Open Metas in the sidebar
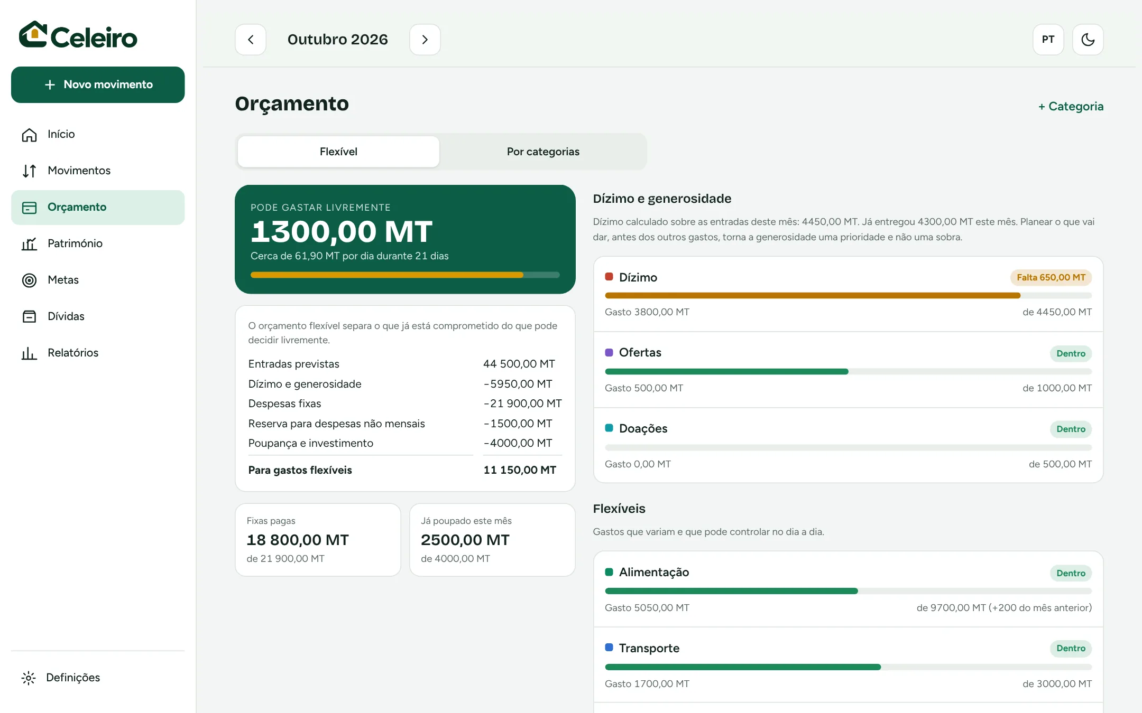 point(98,280)
